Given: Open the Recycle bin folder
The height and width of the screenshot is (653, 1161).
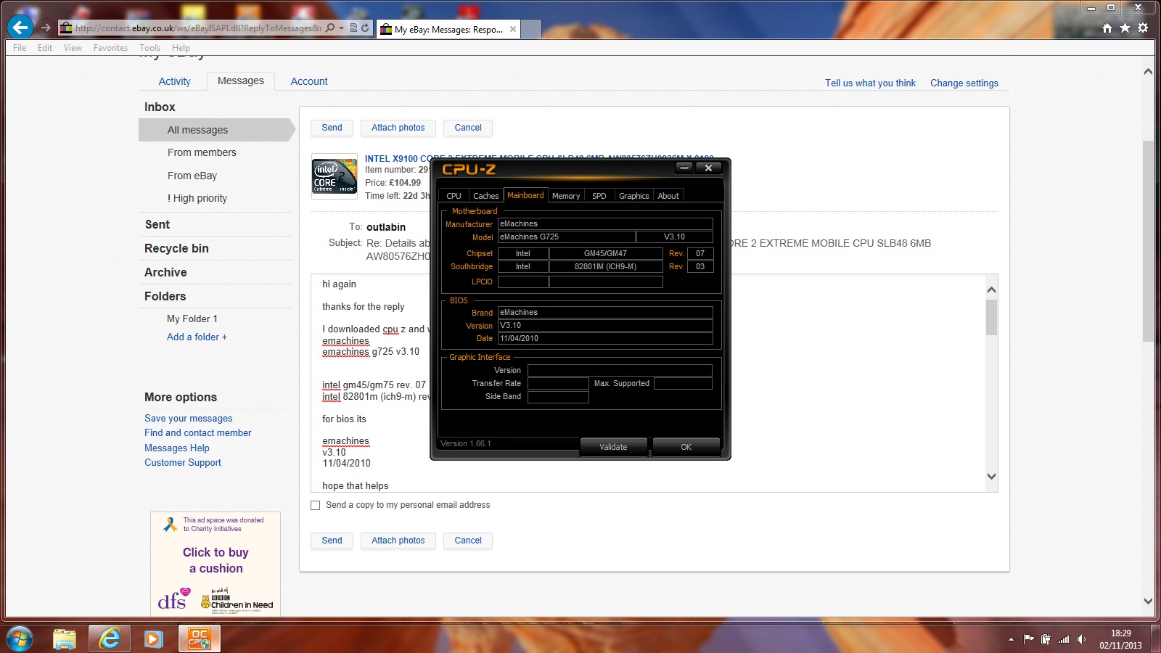Looking at the screenshot, I should [176, 248].
